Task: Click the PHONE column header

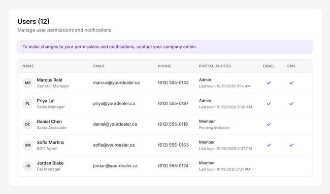Action: point(165,66)
